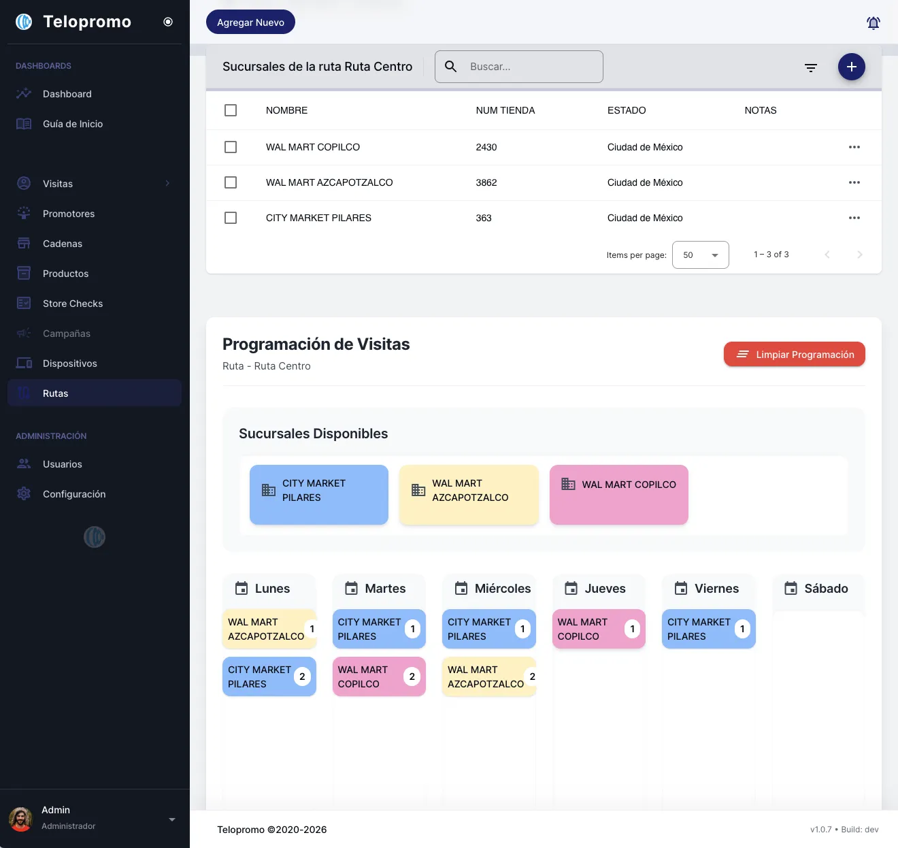Screen dimensions: 898x848
Task: Open Store Checks from the sidebar
Action: point(73,304)
